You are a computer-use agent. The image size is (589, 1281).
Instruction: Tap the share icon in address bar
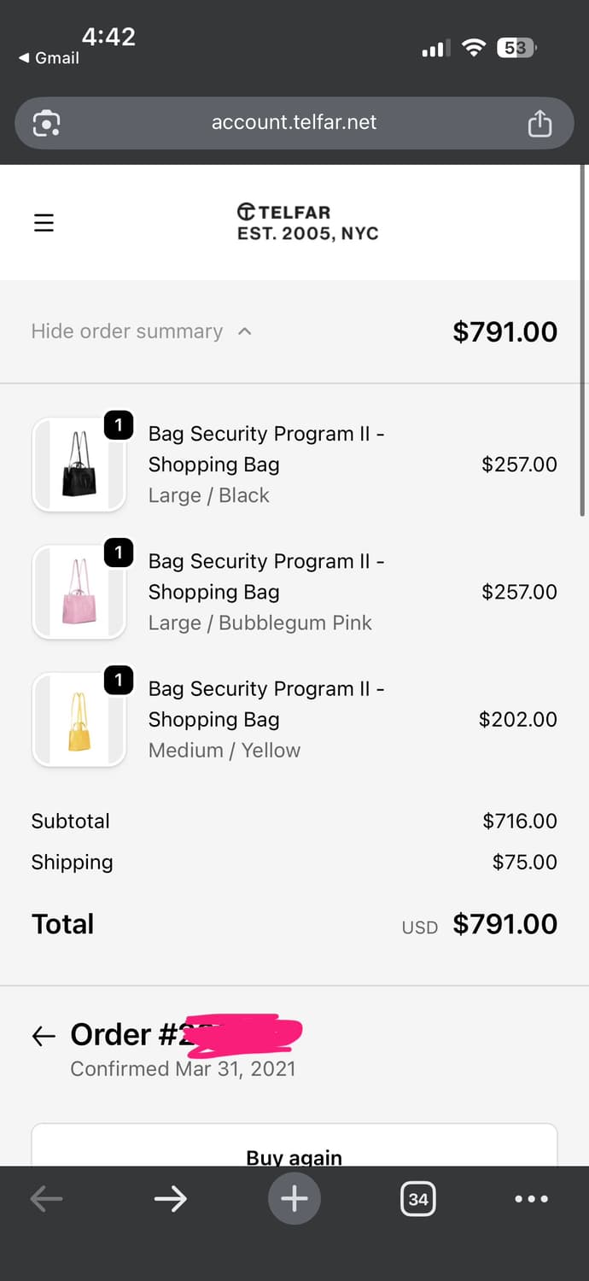point(539,124)
